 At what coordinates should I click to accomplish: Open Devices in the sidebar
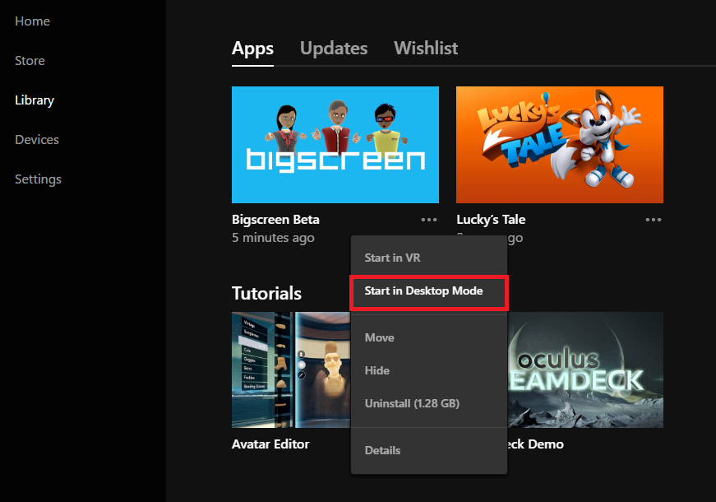coord(37,139)
